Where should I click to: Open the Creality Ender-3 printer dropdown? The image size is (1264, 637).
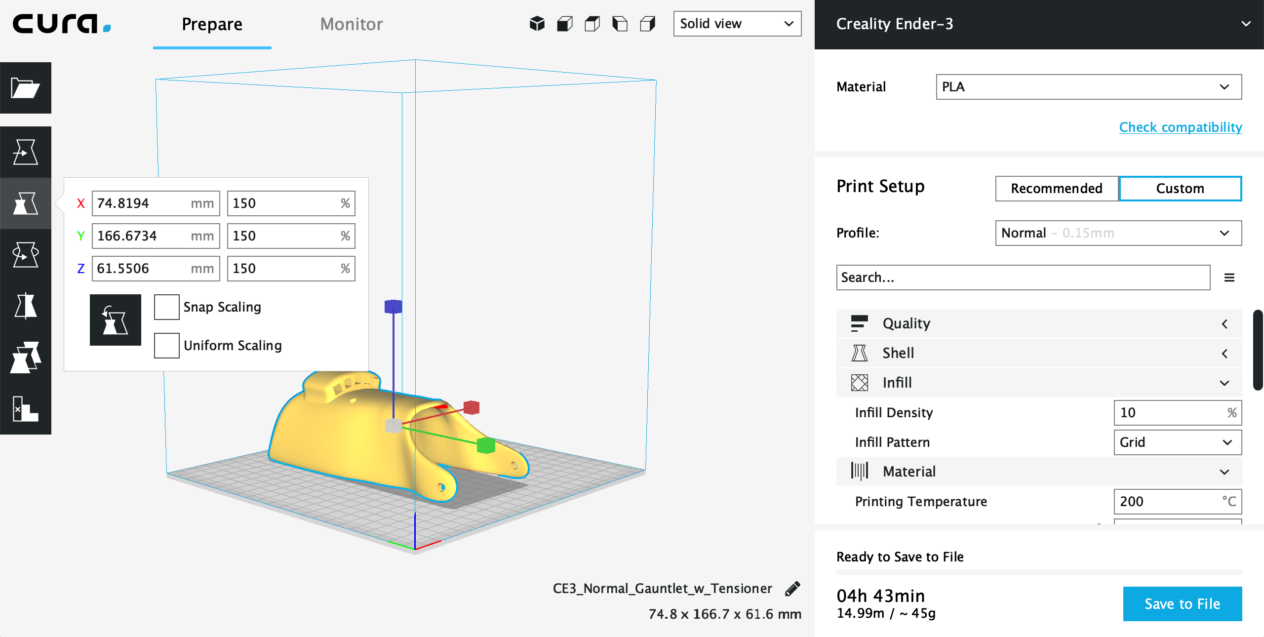point(1246,23)
